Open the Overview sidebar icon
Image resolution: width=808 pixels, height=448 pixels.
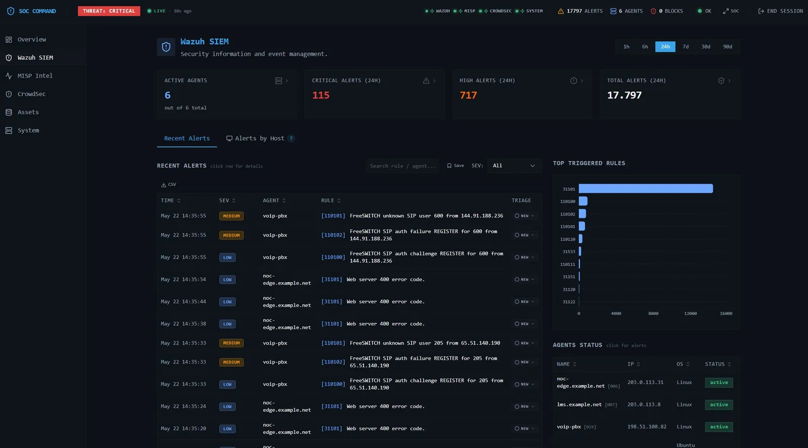pos(9,39)
